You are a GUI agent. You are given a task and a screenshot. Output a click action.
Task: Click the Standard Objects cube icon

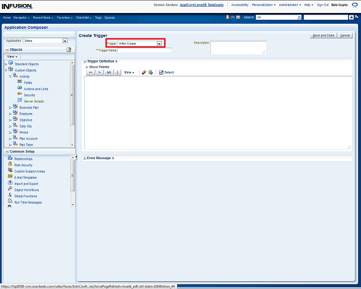pyautogui.click(x=11, y=63)
